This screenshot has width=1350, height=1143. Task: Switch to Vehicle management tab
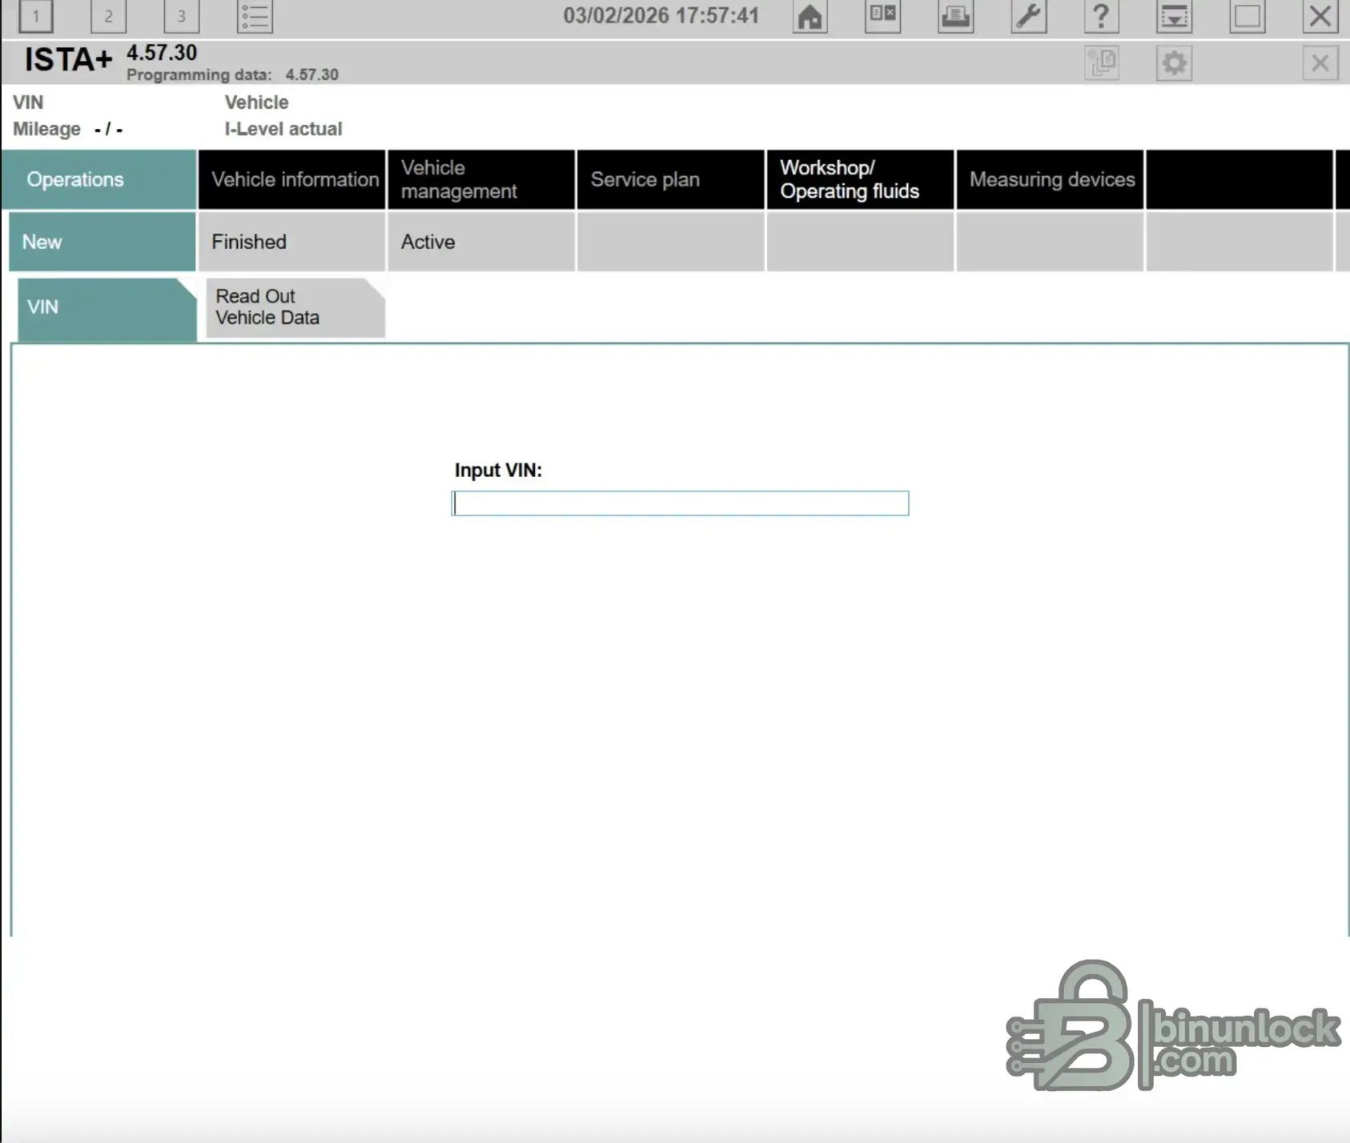click(481, 179)
